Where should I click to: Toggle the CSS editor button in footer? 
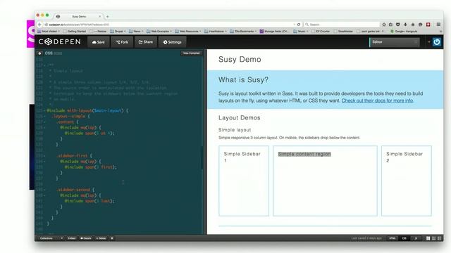click(x=404, y=238)
